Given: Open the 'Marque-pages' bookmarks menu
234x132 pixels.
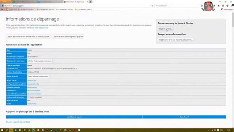Looking at the screenshot, I should pyautogui.click(x=227, y=10).
